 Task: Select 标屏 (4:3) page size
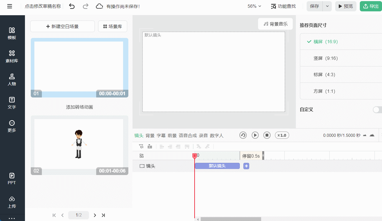pos(341,74)
